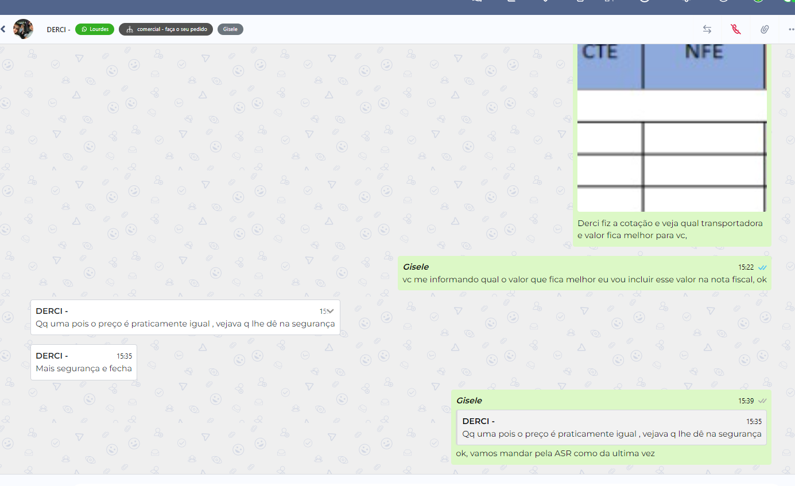The width and height of the screenshot is (795, 486).
Task: Click Gisele's 'vc me informando' message bubble
Action: [x=584, y=280]
